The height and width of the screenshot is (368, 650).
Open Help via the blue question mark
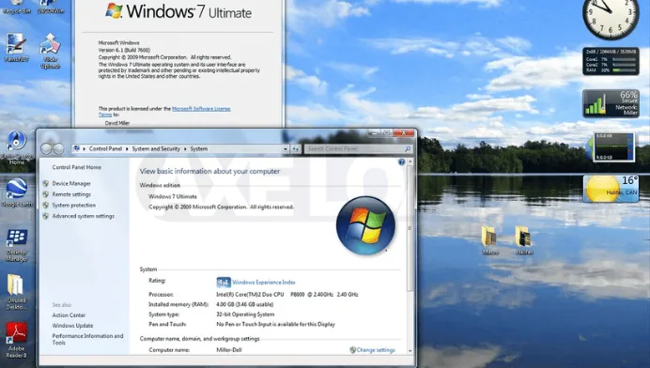pyautogui.click(x=401, y=162)
